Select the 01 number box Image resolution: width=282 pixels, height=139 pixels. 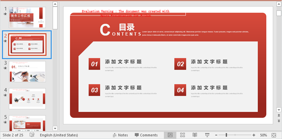click(x=94, y=64)
